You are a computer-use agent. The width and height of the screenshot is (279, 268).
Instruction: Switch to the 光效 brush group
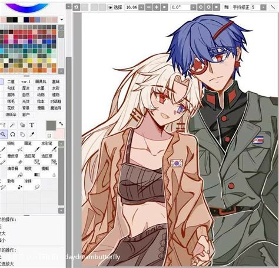[x=26, y=102]
